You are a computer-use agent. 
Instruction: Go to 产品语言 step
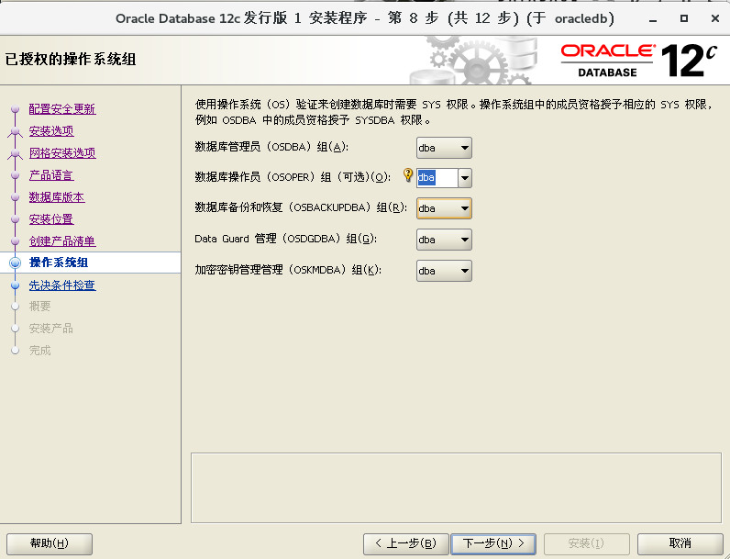click(51, 175)
